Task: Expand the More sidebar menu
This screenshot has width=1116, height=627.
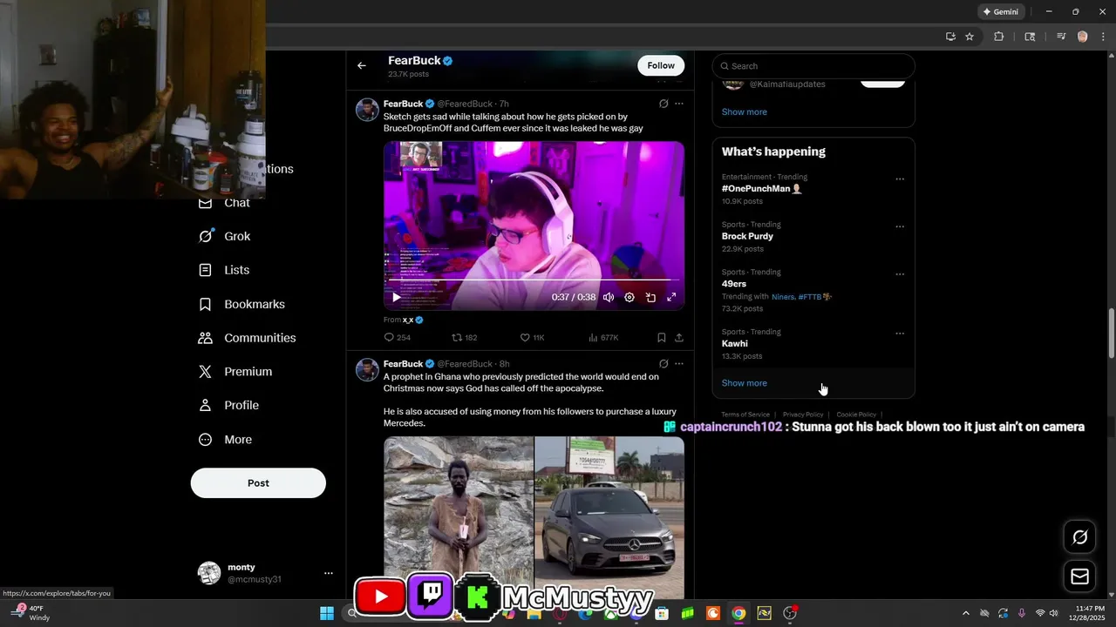Action: 226,440
